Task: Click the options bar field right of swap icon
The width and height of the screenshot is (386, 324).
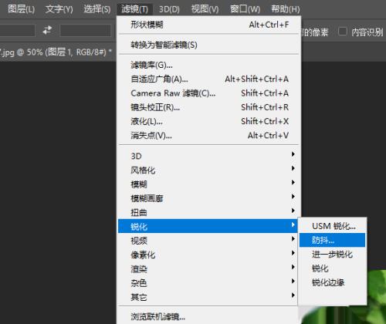Action: (x=86, y=30)
